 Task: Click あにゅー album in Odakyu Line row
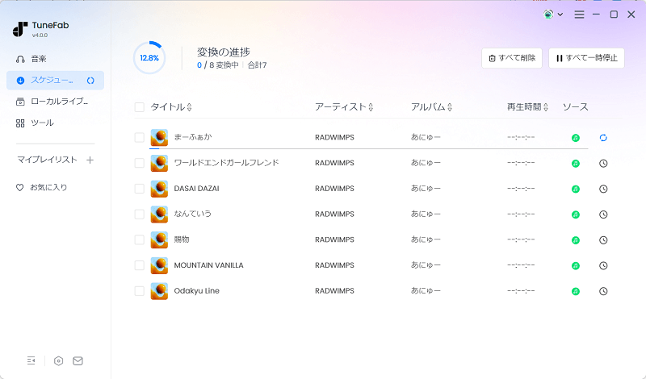tap(426, 290)
